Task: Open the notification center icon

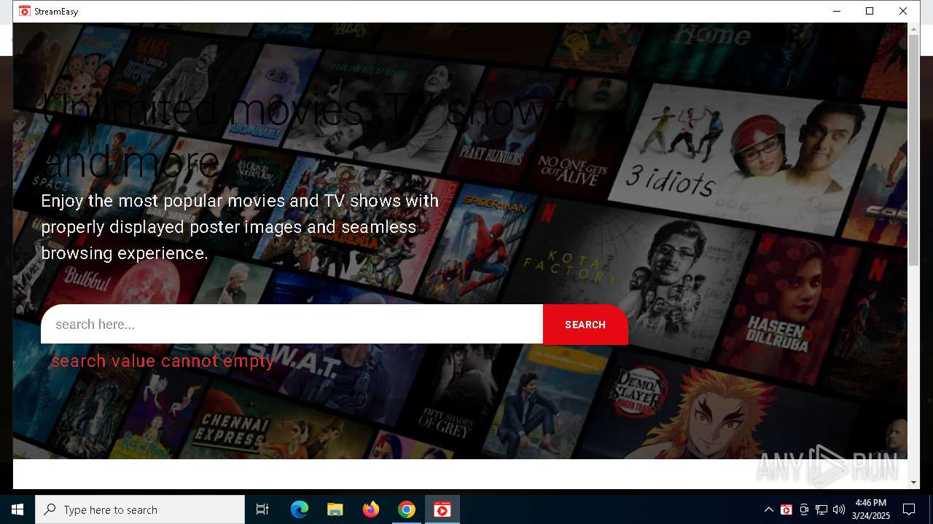Action: [909, 509]
